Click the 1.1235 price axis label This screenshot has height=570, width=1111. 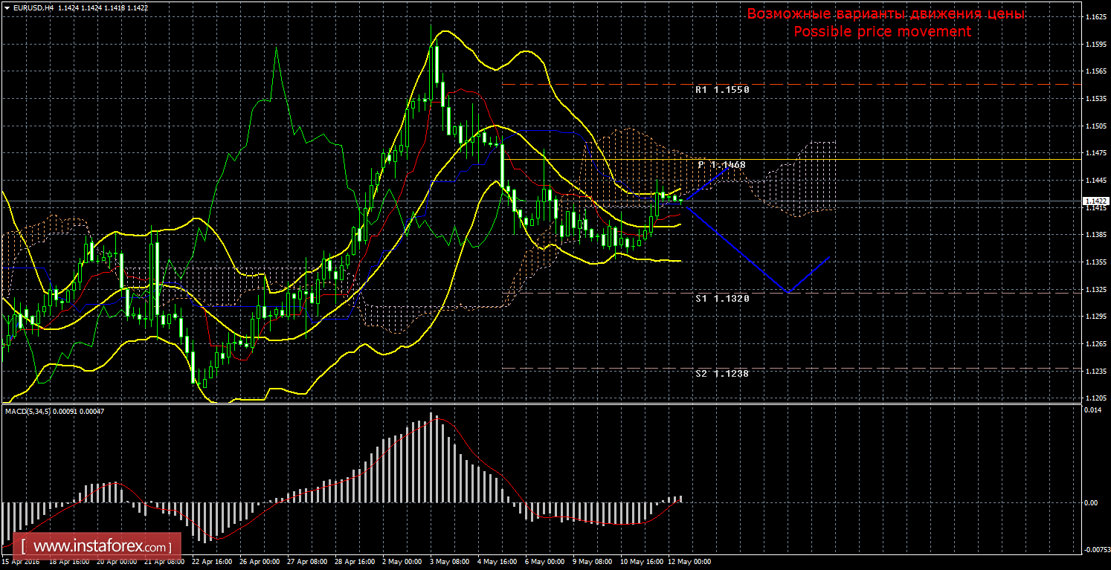tap(1095, 372)
